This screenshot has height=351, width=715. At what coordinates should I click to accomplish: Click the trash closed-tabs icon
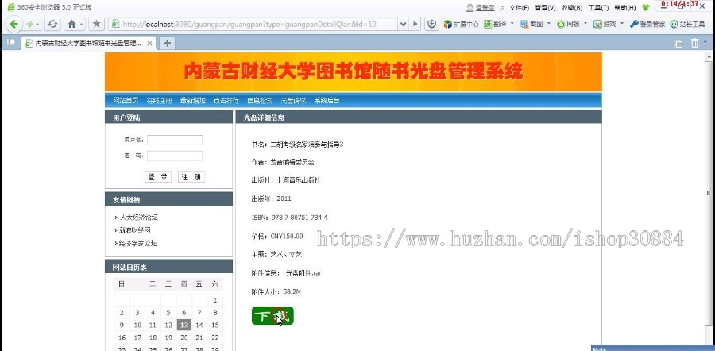[694, 43]
